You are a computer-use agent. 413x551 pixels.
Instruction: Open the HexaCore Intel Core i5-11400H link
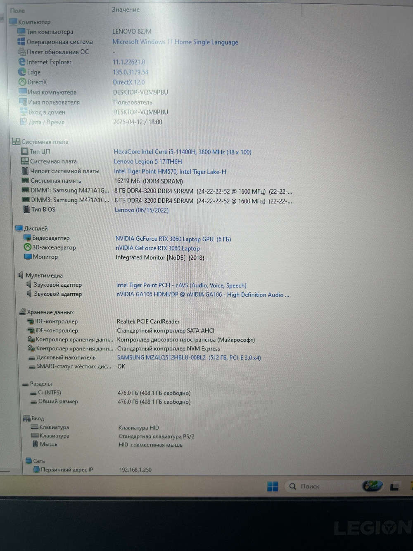(183, 152)
